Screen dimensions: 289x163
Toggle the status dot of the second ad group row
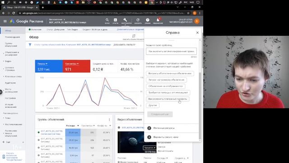point(38,140)
